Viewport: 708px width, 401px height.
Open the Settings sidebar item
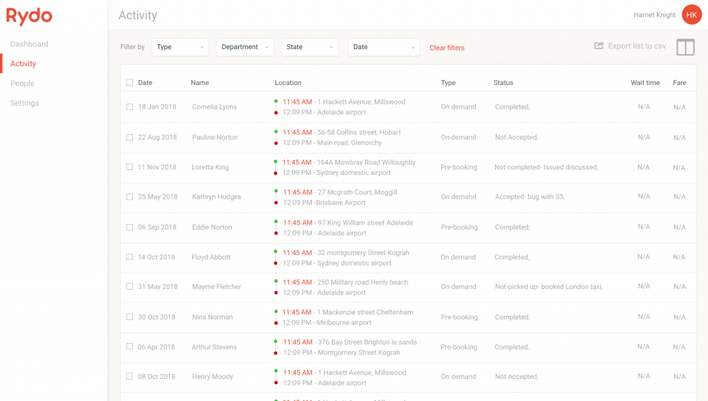tap(24, 103)
